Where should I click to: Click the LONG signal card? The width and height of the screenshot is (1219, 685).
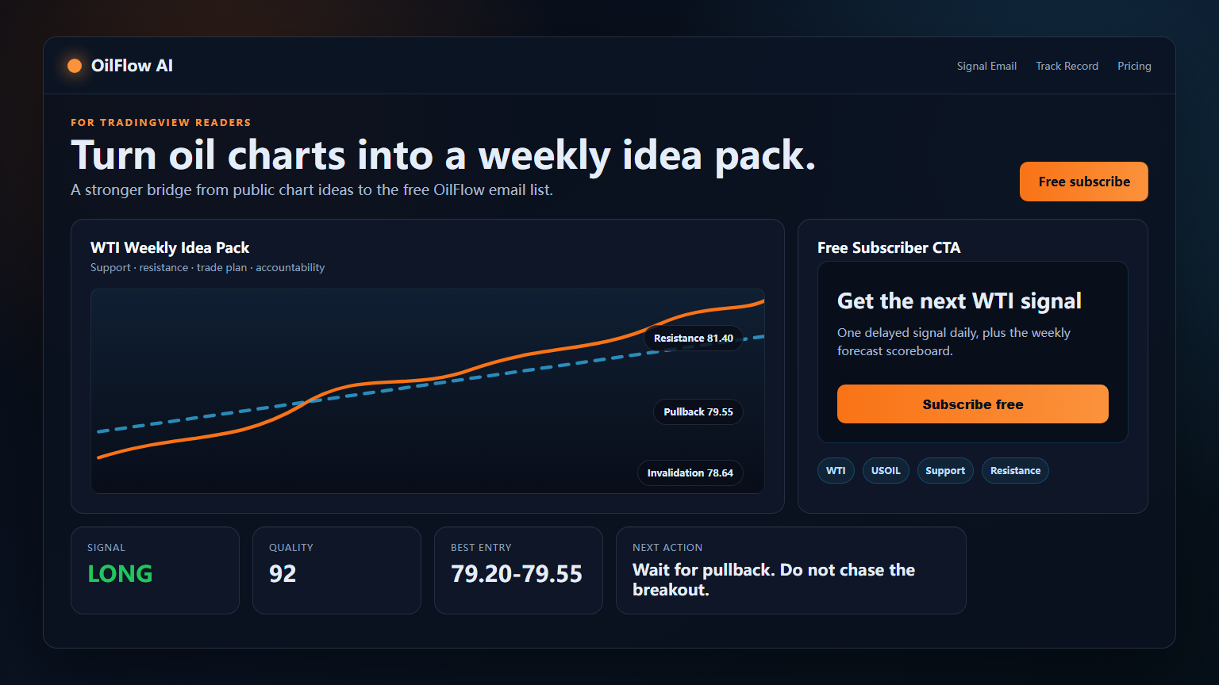(155, 570)
